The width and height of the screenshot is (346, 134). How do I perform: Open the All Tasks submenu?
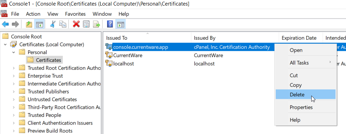(x=306, y=63)
